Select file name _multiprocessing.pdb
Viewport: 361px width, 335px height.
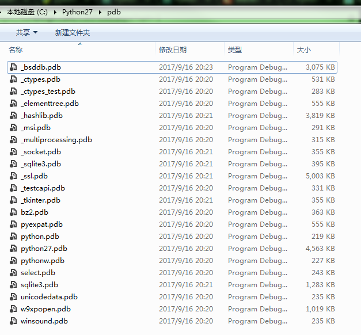(56, 140)
